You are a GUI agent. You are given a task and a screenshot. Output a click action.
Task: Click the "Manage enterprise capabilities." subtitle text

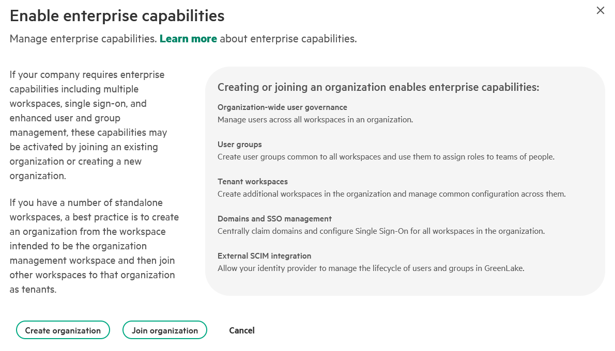(83, 39)
